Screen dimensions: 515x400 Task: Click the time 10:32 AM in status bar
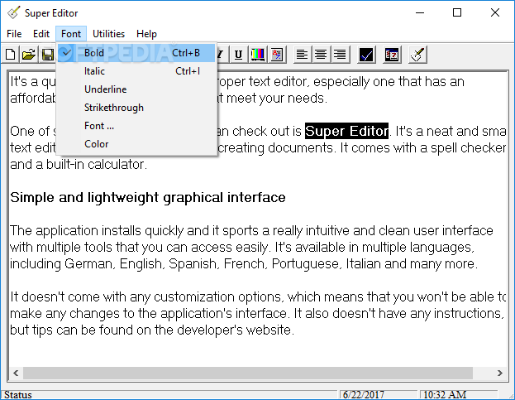pos(445,394)
